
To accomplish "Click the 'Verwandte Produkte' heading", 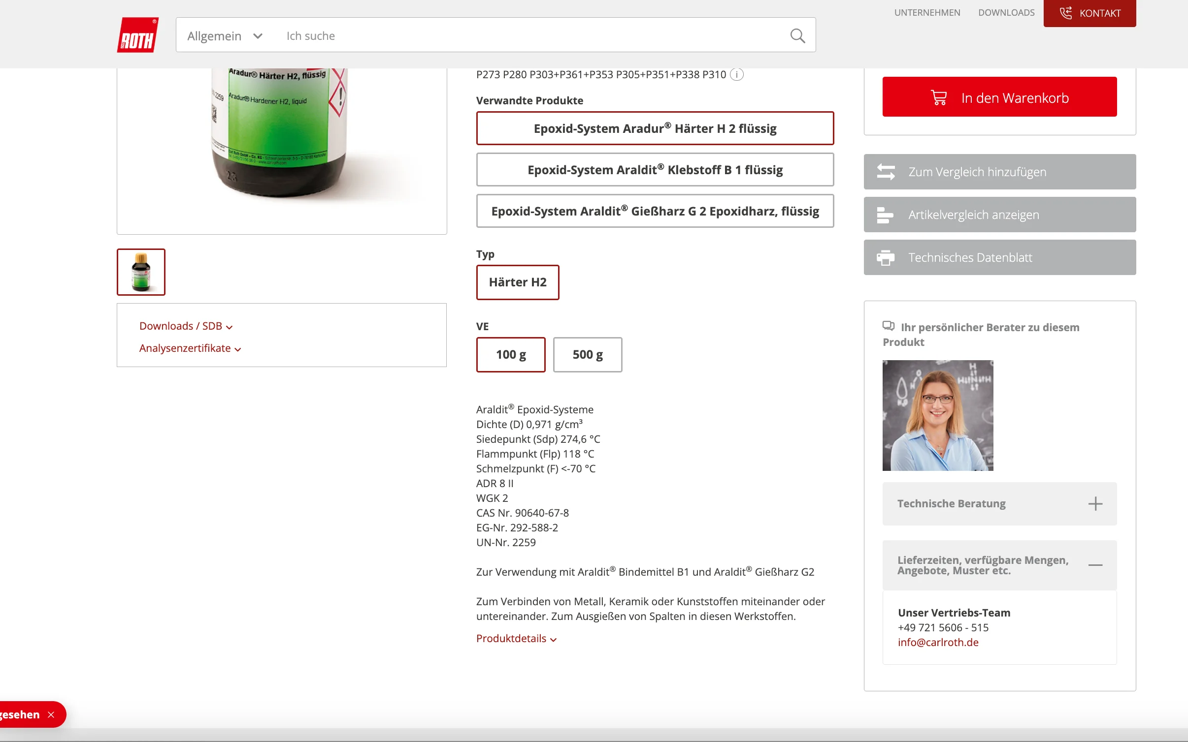I will tap(529, 100).
